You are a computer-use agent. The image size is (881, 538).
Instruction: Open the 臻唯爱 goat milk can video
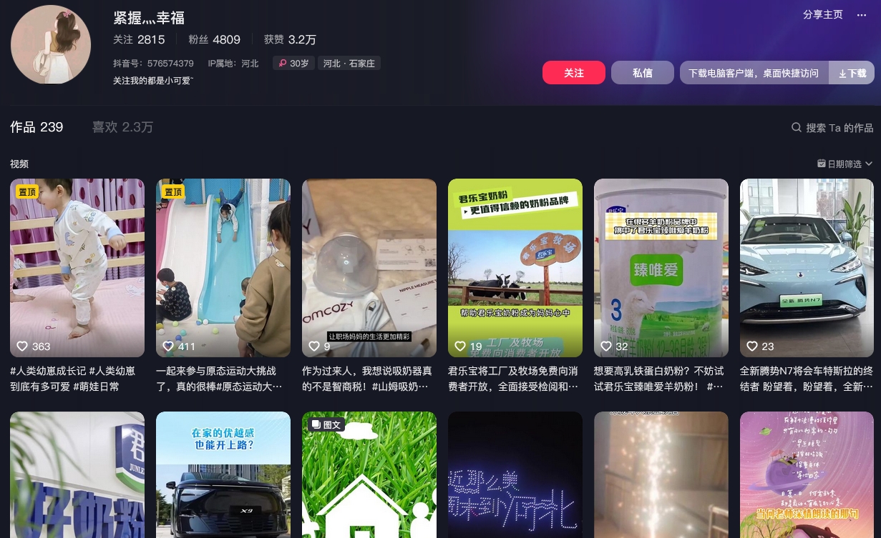tap(661, 268)
